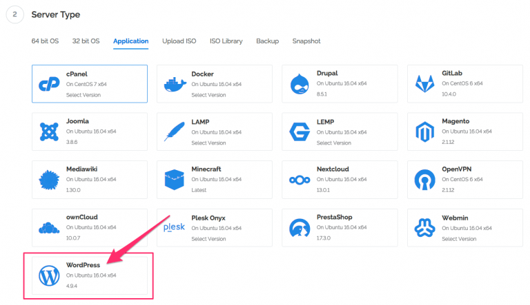Open the ISO Library tab
Screen dimensions: 530x305
tap(226, 41)
